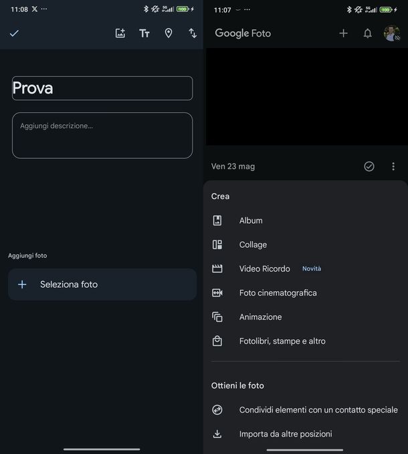The width and height of the screenshot is (408, 454).
Task: Confirm album with the checkmark icon
Action: pyautogui.click(x=14, y=33)
